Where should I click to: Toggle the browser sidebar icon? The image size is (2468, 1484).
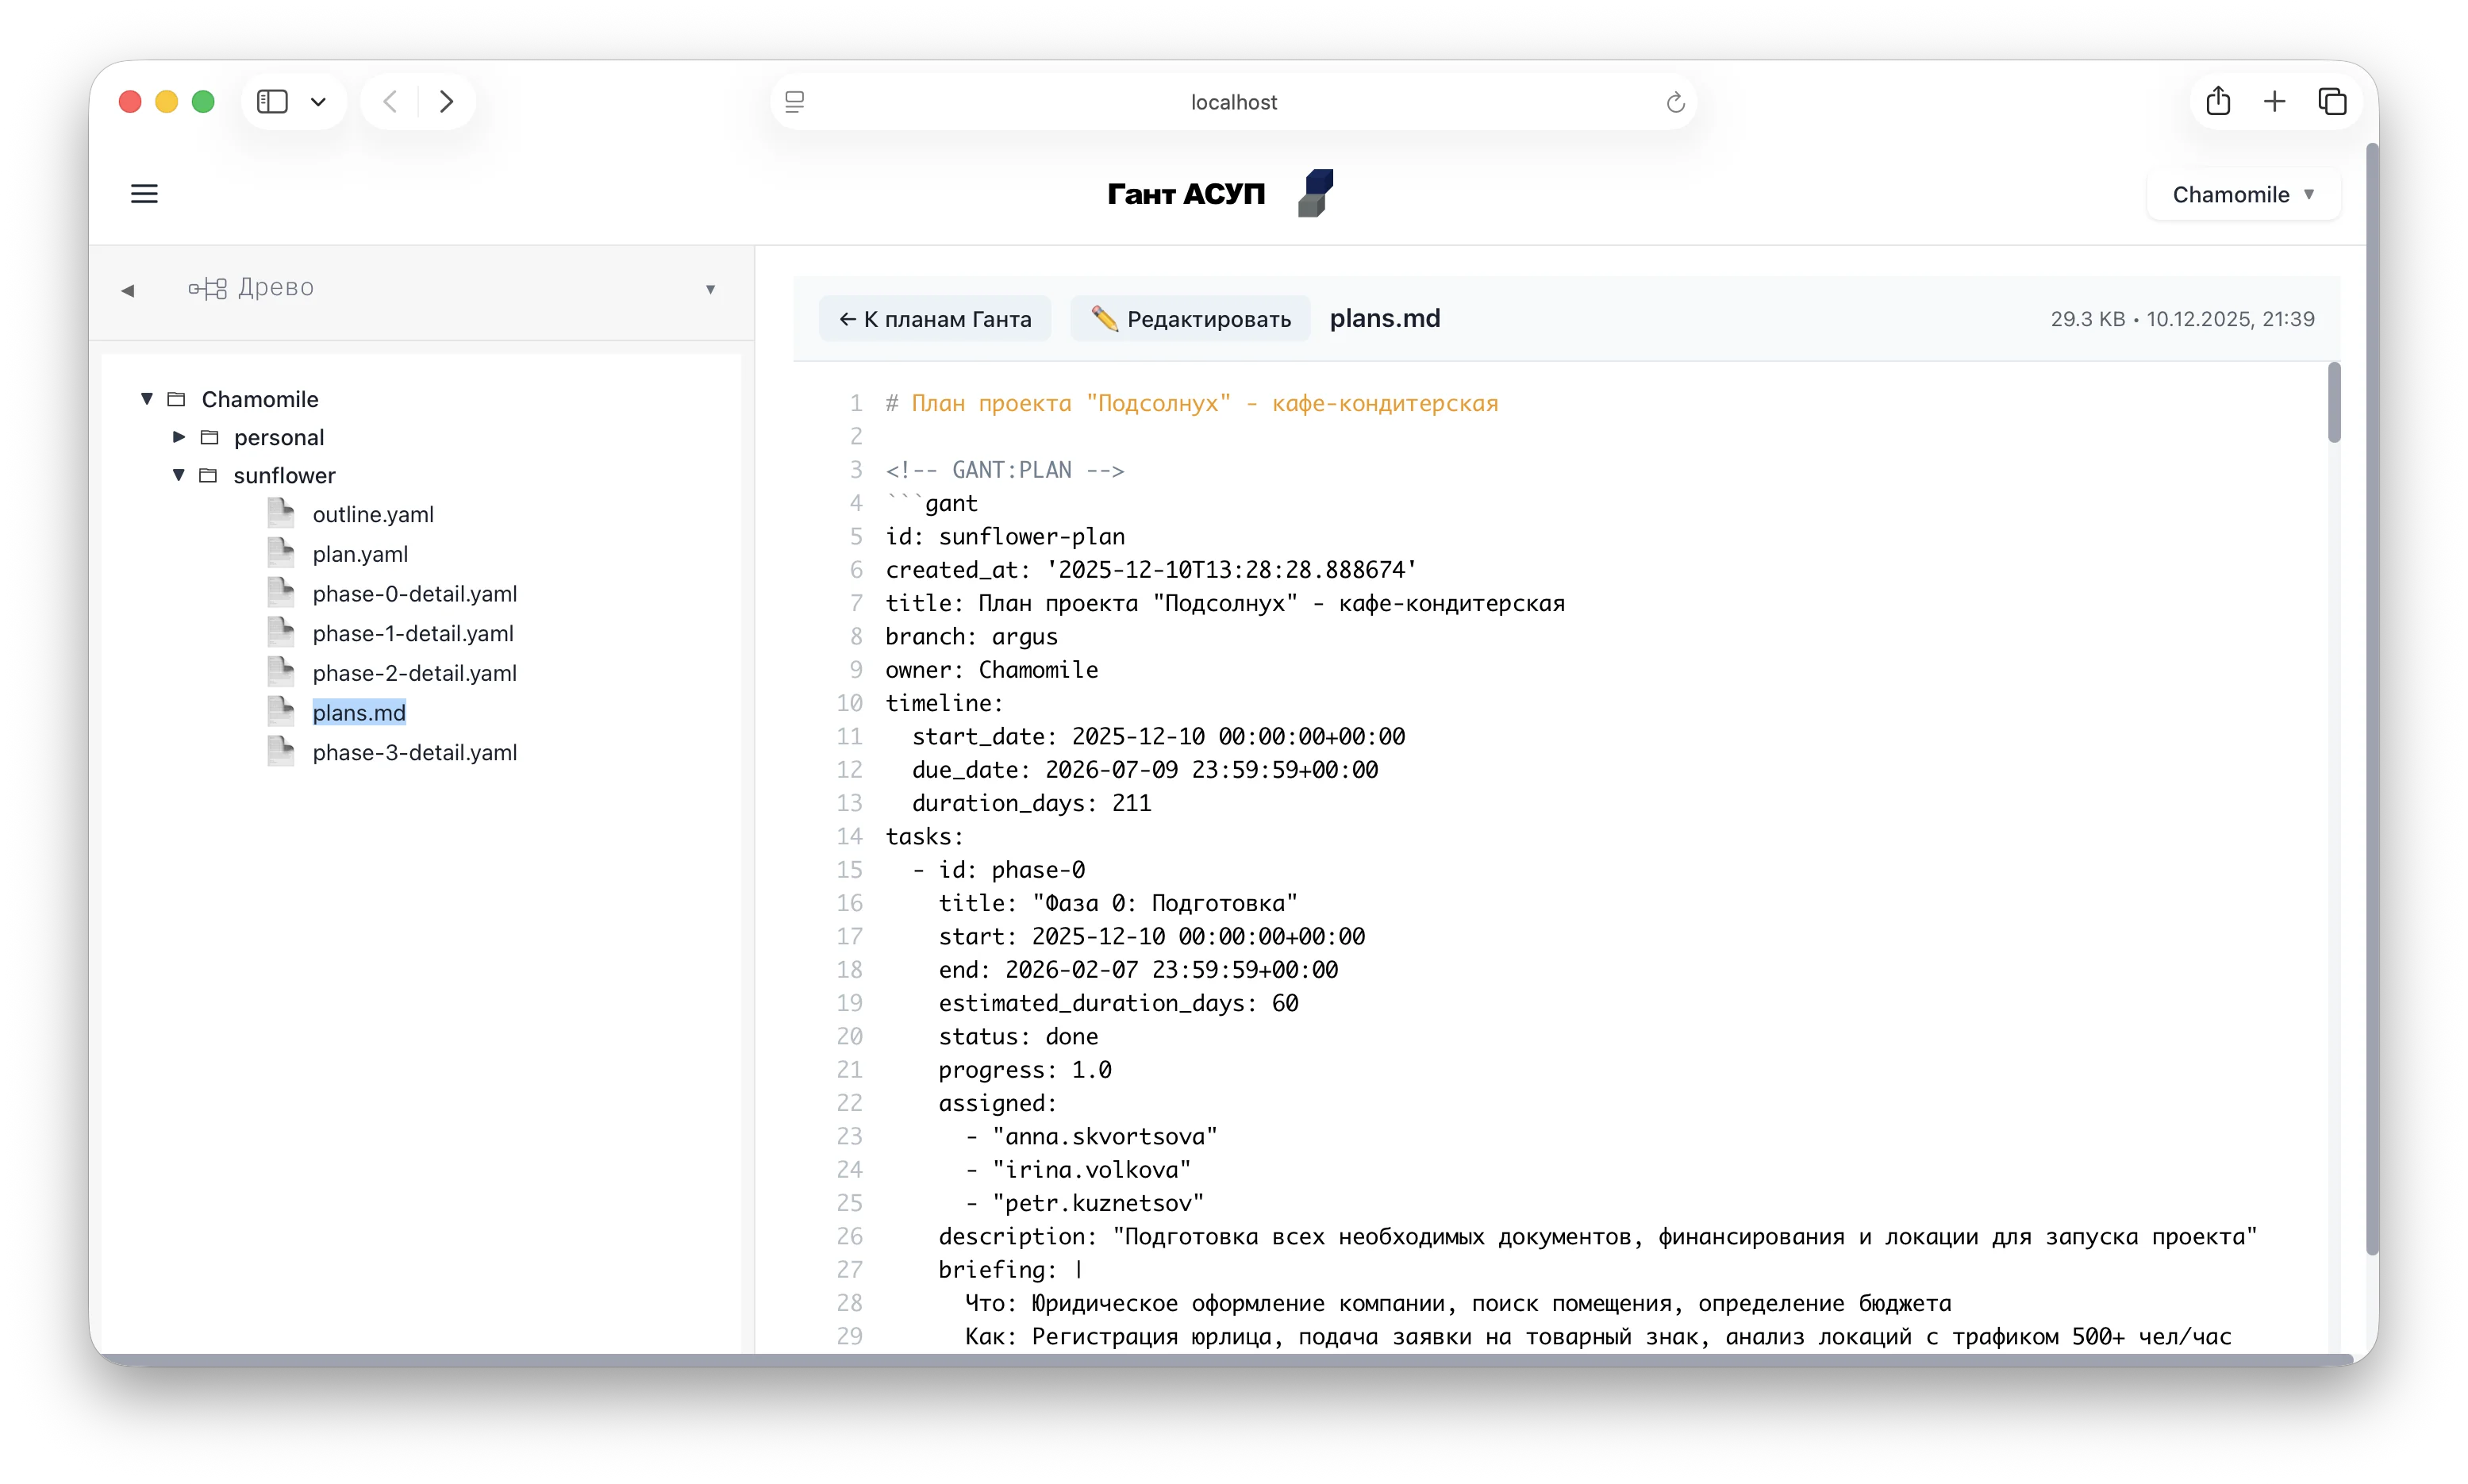[272, 102]
